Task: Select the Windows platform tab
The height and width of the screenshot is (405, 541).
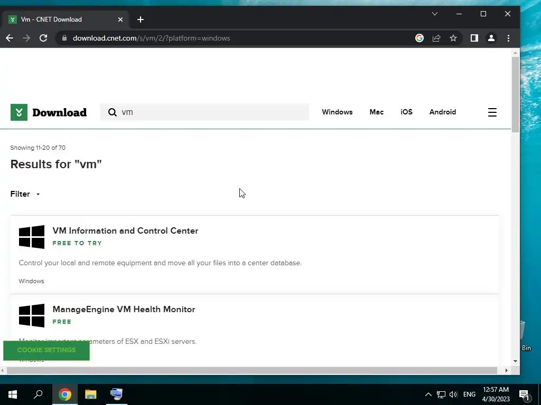Action: [337, 112]
